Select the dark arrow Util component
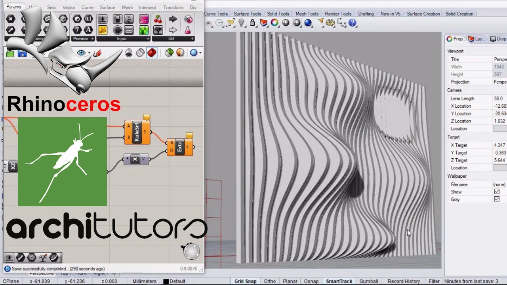The width and height of the screenshot is (507, 285). tap(173, 19)
